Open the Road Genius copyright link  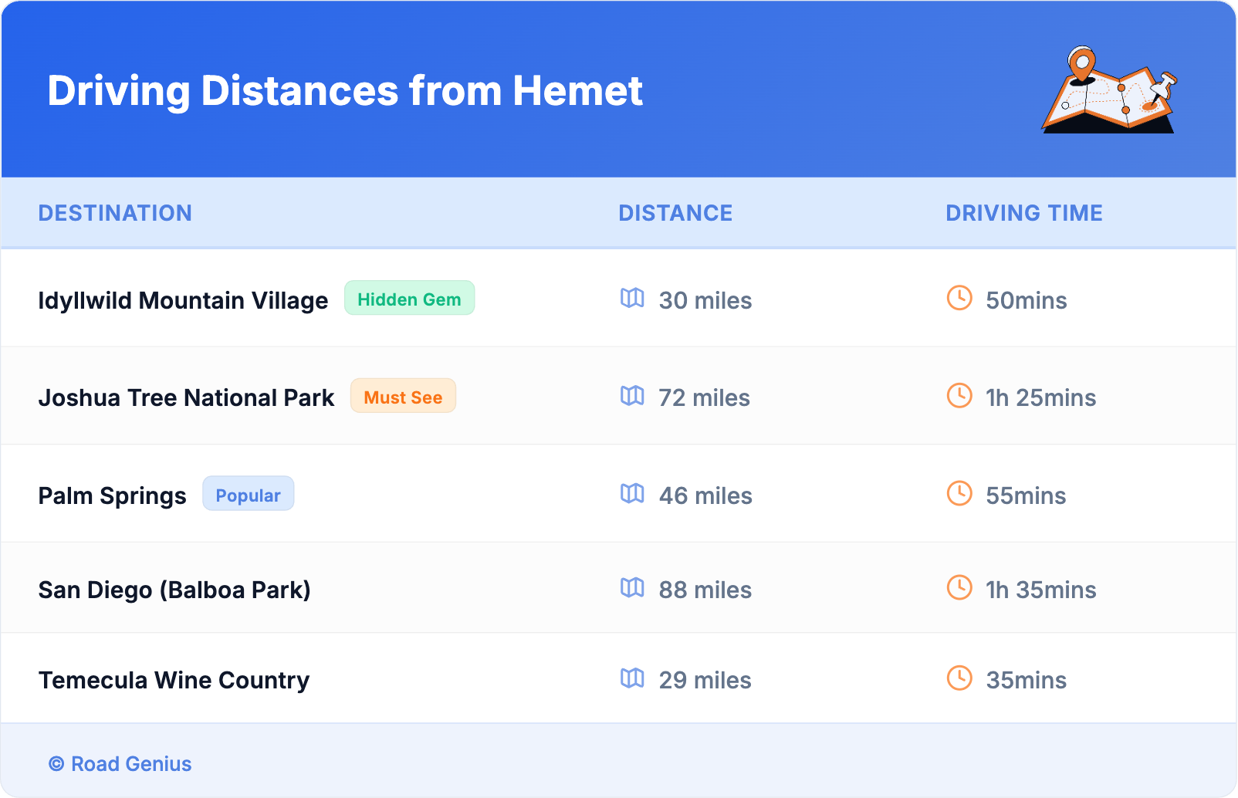point(120,764)
